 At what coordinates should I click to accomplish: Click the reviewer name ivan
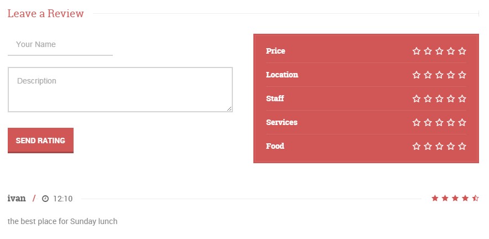click(x=17, y=199)
